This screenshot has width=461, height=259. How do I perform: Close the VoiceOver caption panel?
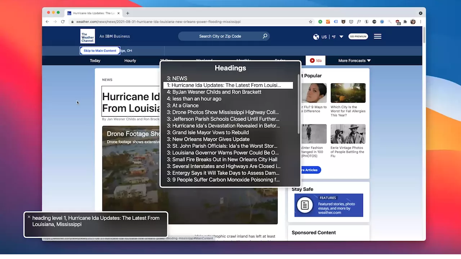click(29, 217)
